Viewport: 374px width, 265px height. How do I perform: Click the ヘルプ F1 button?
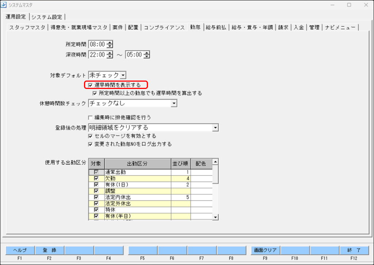[20, 250]
